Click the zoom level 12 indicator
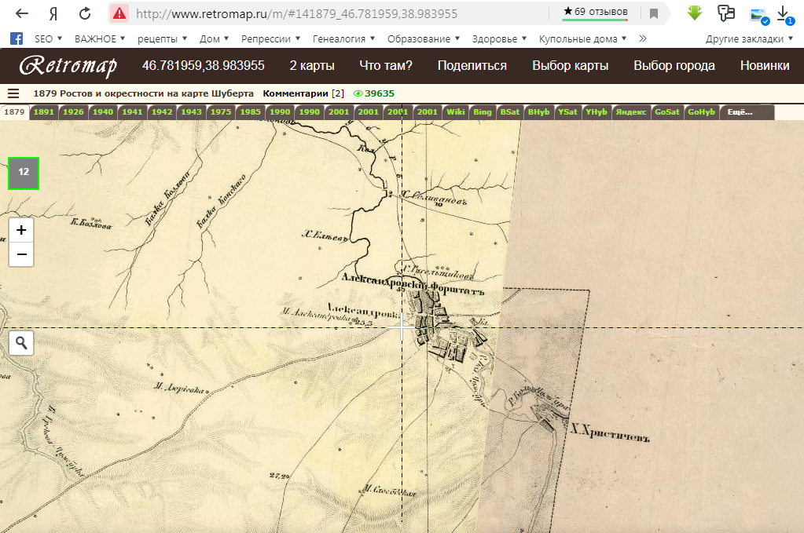 [24, 173]
